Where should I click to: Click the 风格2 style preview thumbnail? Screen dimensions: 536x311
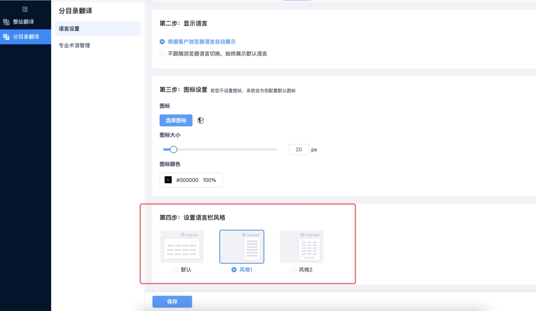(x=301, y=246)
